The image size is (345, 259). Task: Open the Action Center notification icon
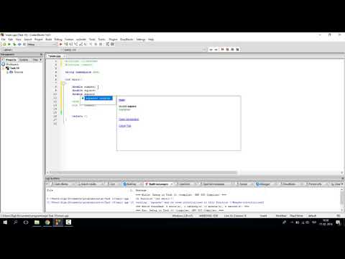(x=338, y=222)
